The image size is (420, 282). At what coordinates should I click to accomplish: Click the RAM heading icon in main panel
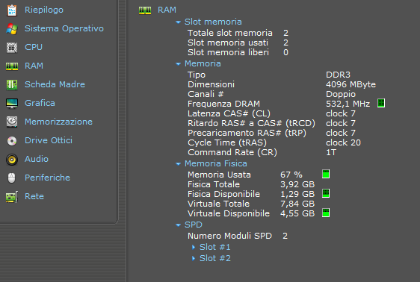click(145, 10)
